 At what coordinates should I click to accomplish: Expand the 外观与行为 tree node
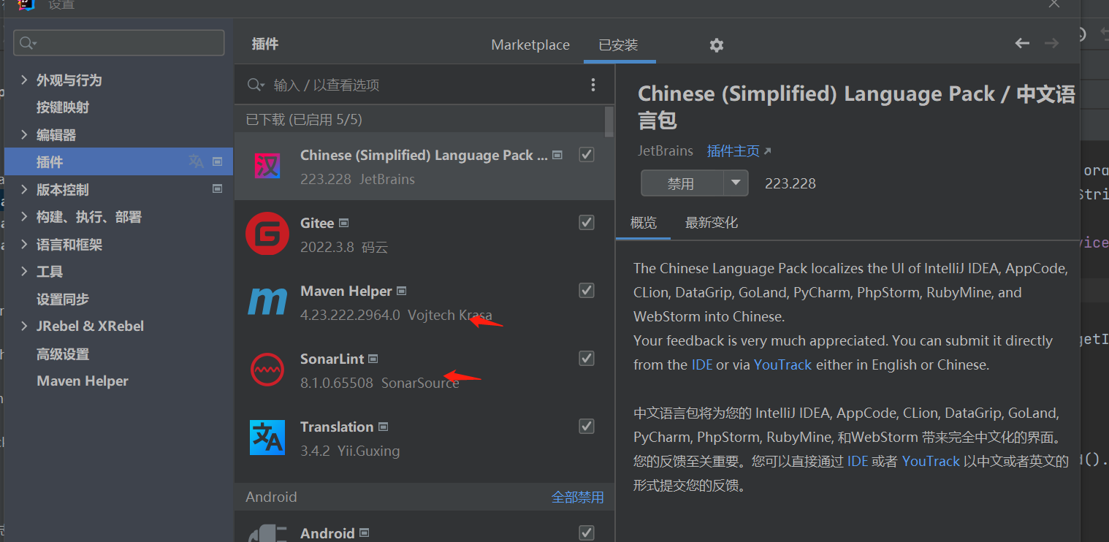(24, 80)
